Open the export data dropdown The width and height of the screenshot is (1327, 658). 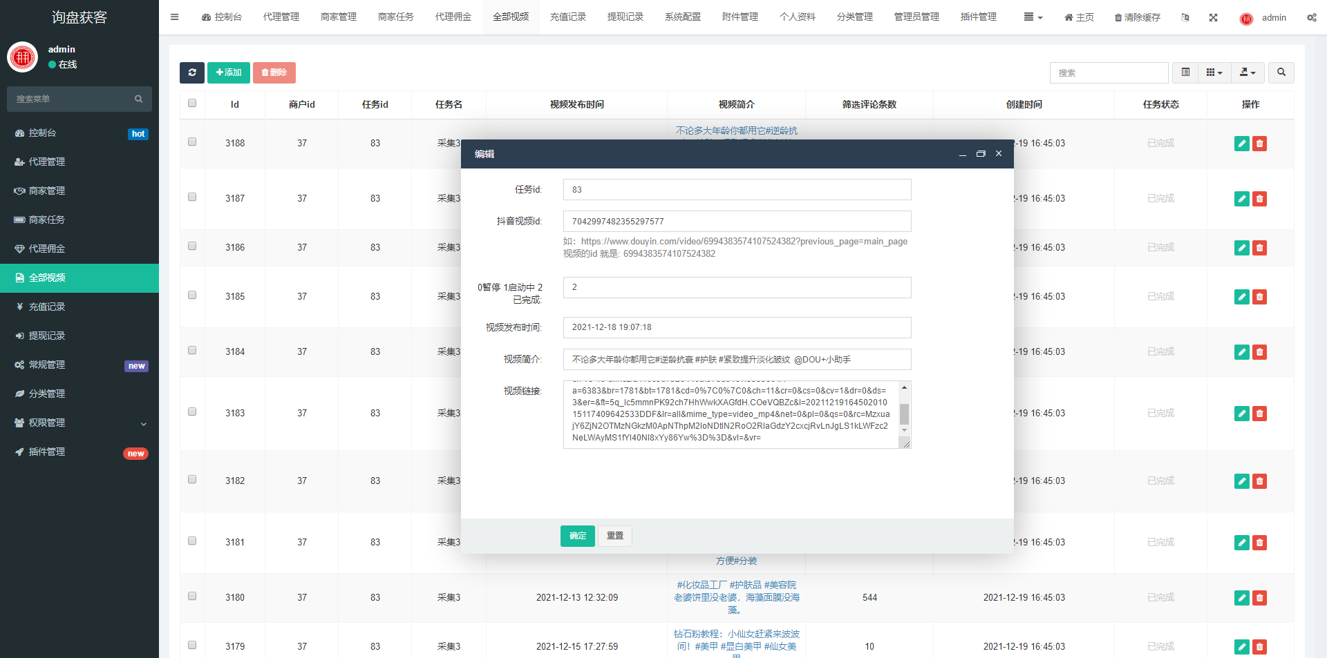pos(1248,72)
